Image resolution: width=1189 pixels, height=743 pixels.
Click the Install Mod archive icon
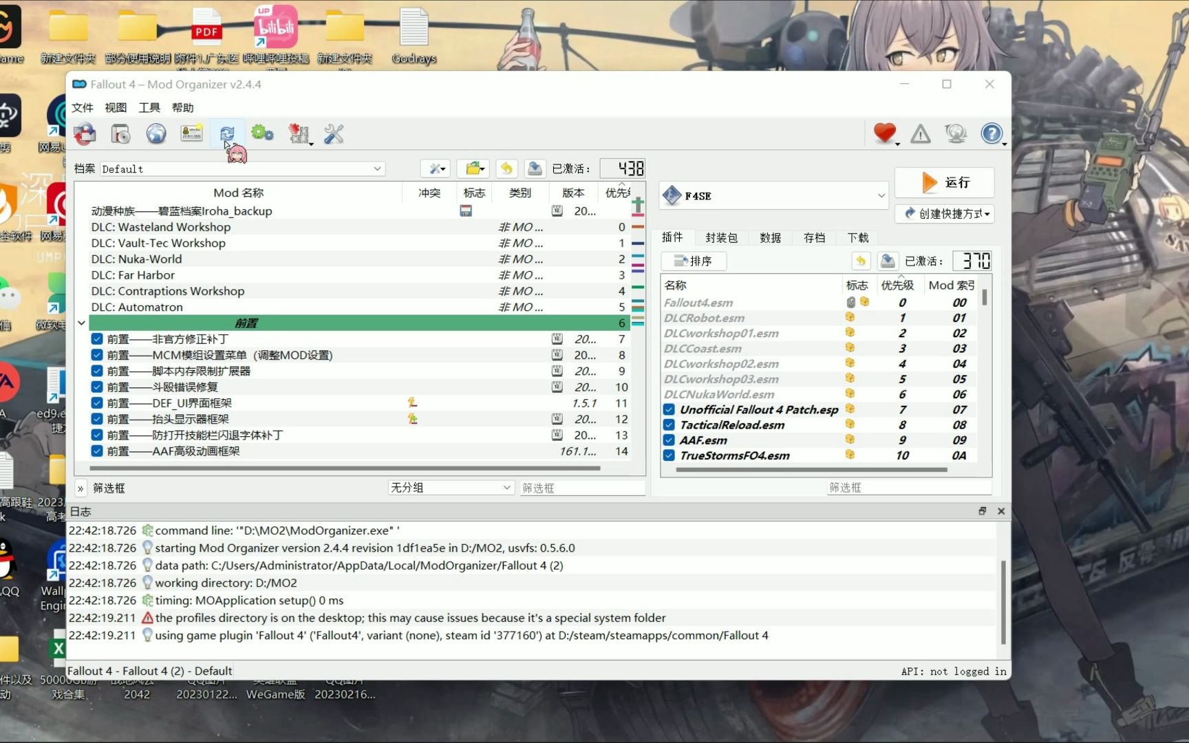(x=85, y=133)
